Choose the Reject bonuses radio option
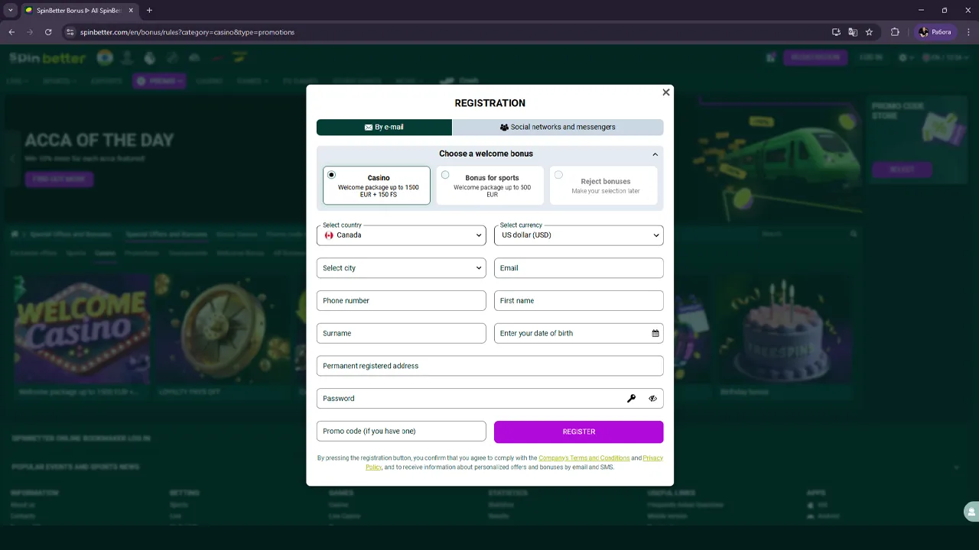This screenshot has width=979, height=550. [x=558, y=175]
